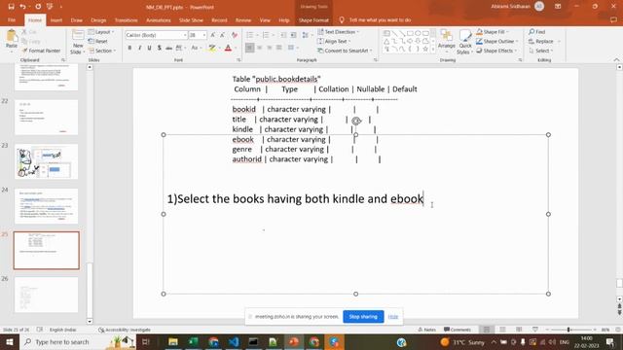623x350 pixels.
Task: Open the Windows Start menu
Action: tap(9, 342)
